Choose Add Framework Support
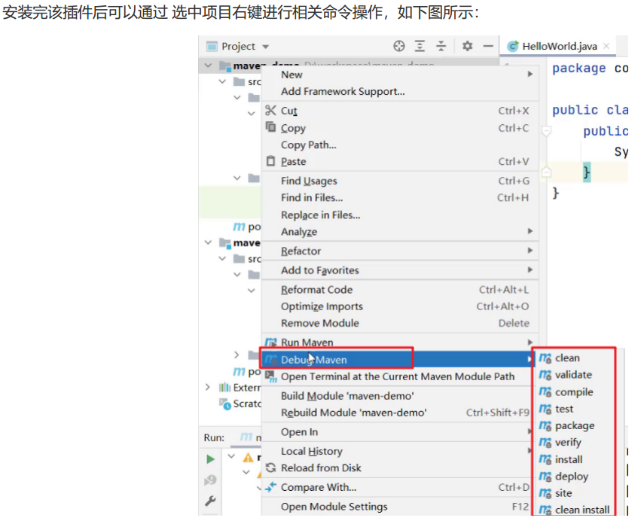This screenshot has width=644, height=530. pos(400,92)
